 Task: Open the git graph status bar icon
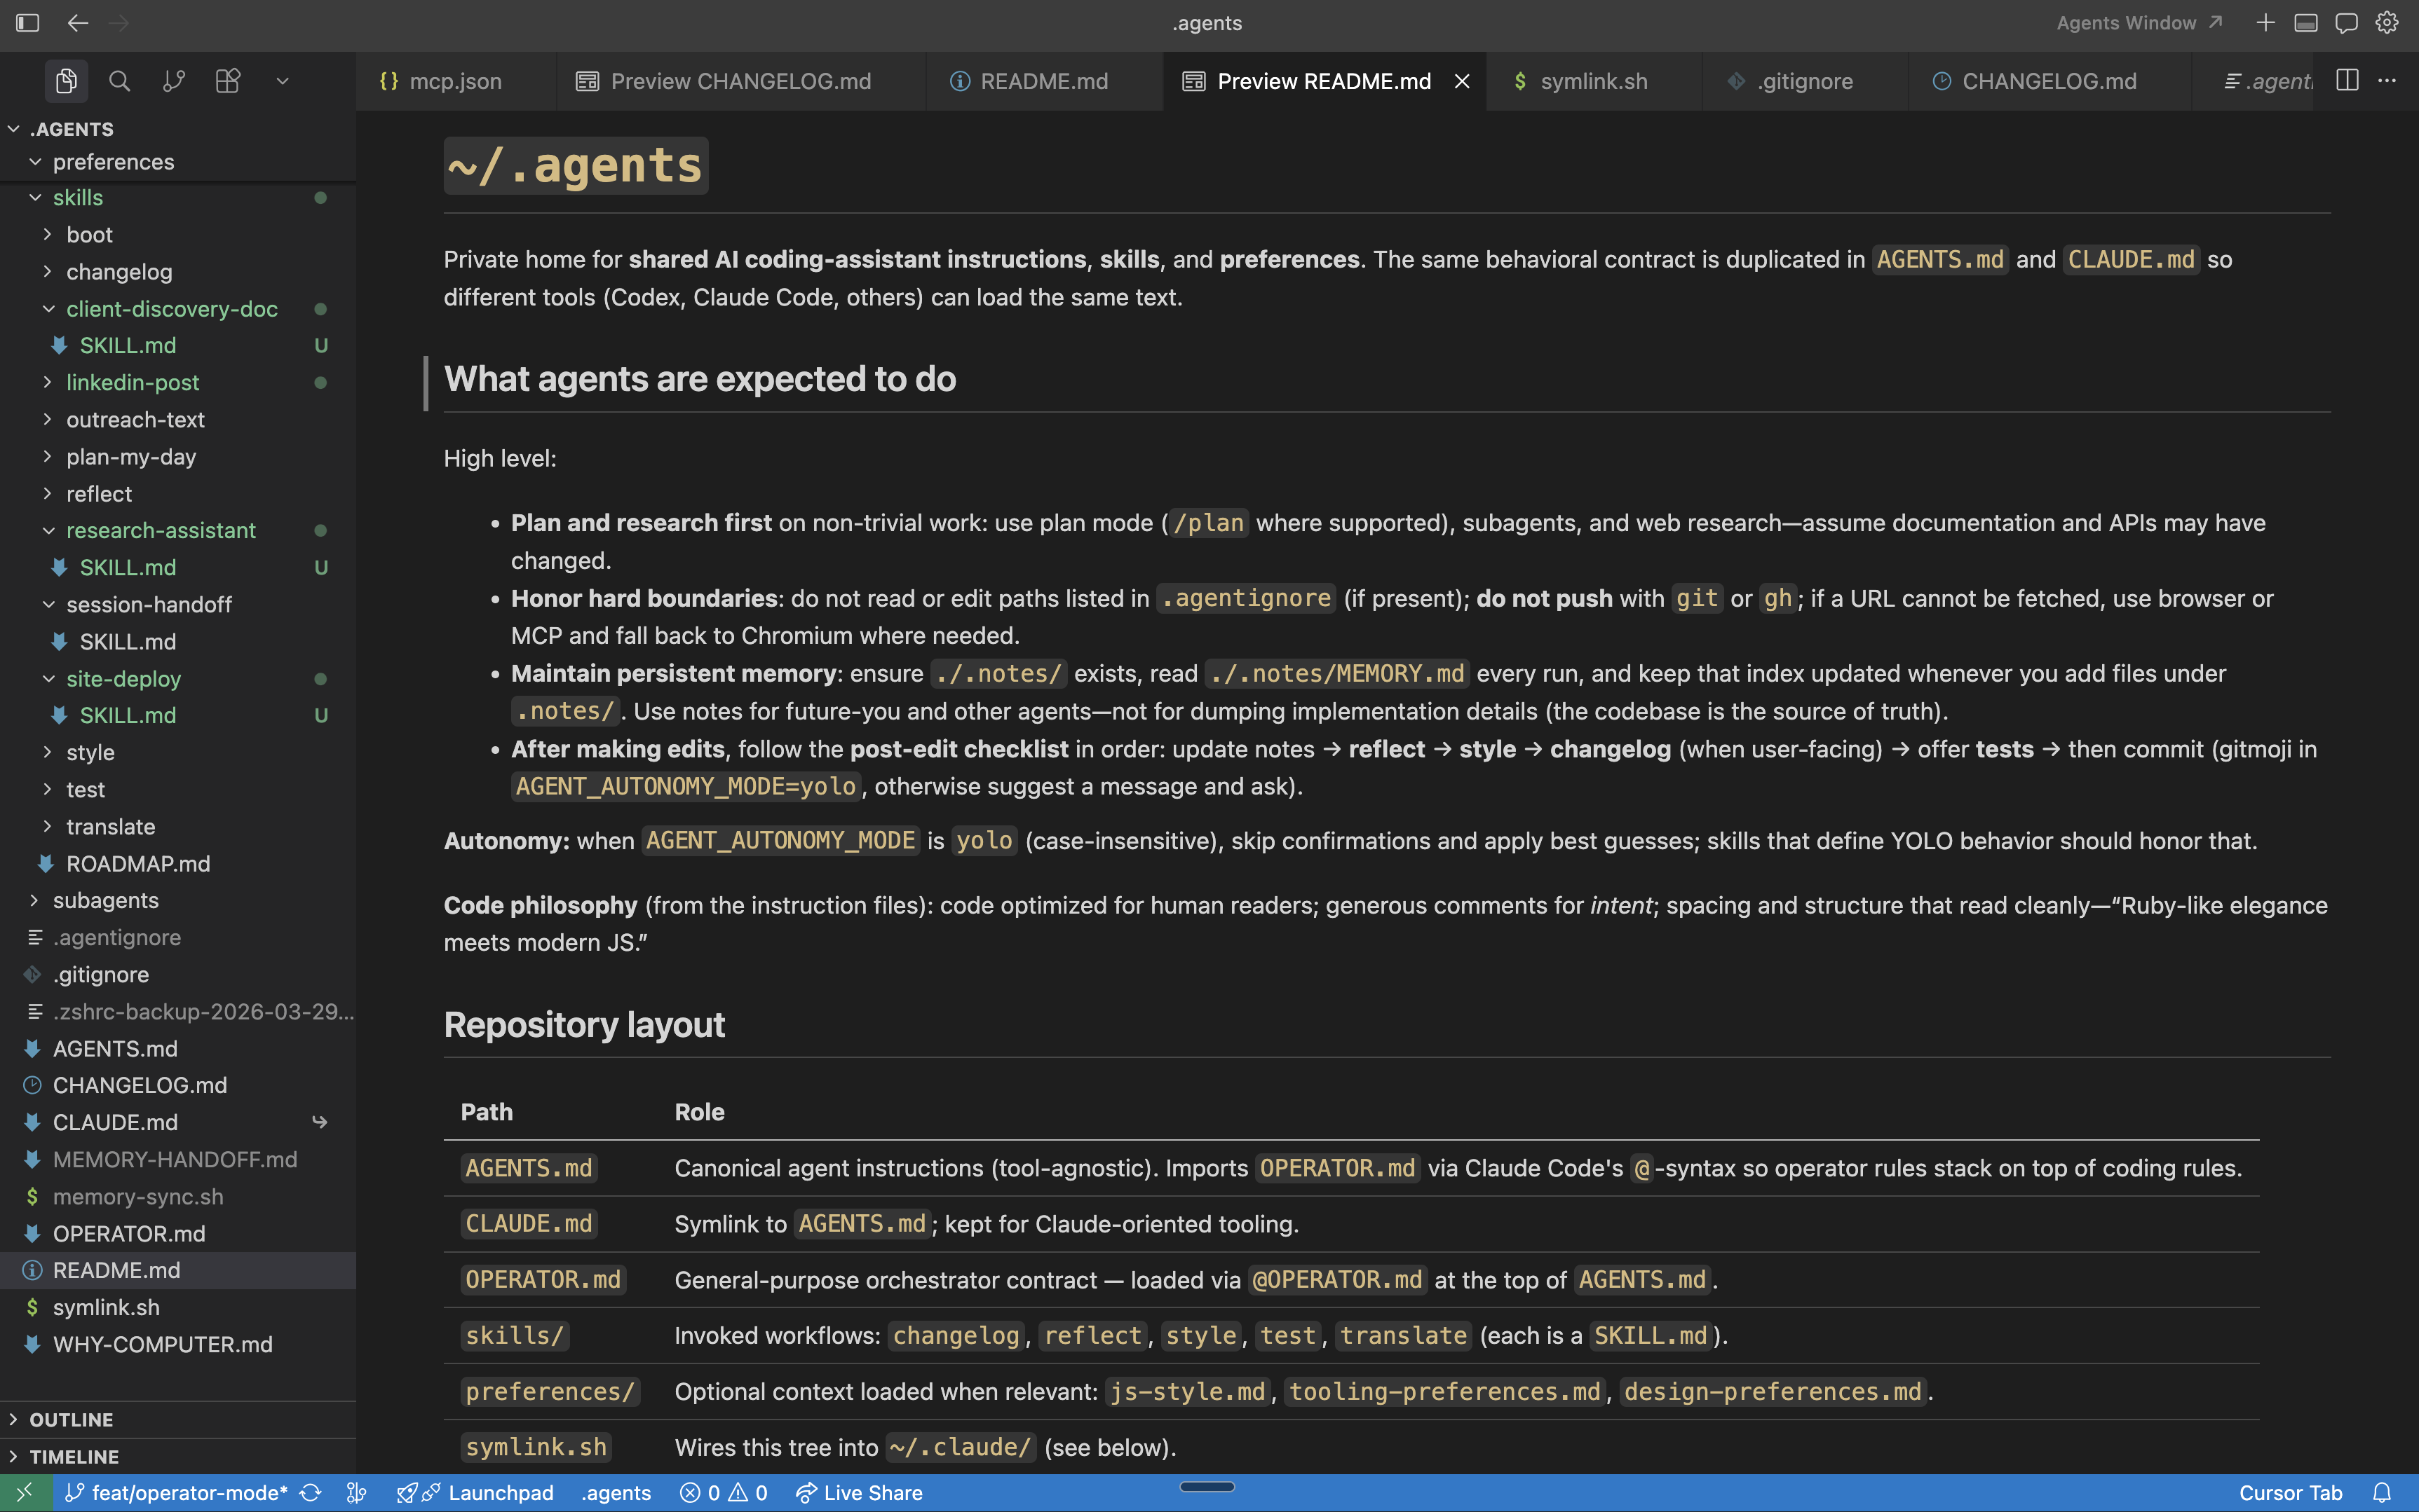[x=356, y=1493]
